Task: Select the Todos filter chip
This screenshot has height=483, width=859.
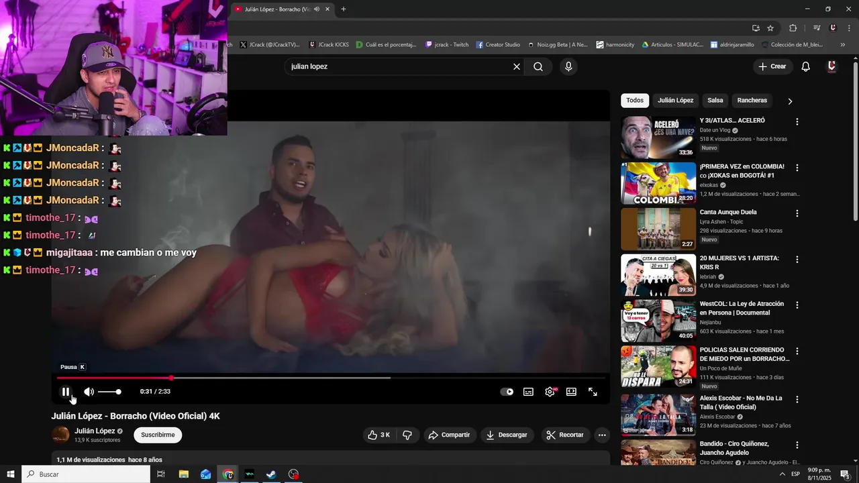Action: (x=635, y=100)
